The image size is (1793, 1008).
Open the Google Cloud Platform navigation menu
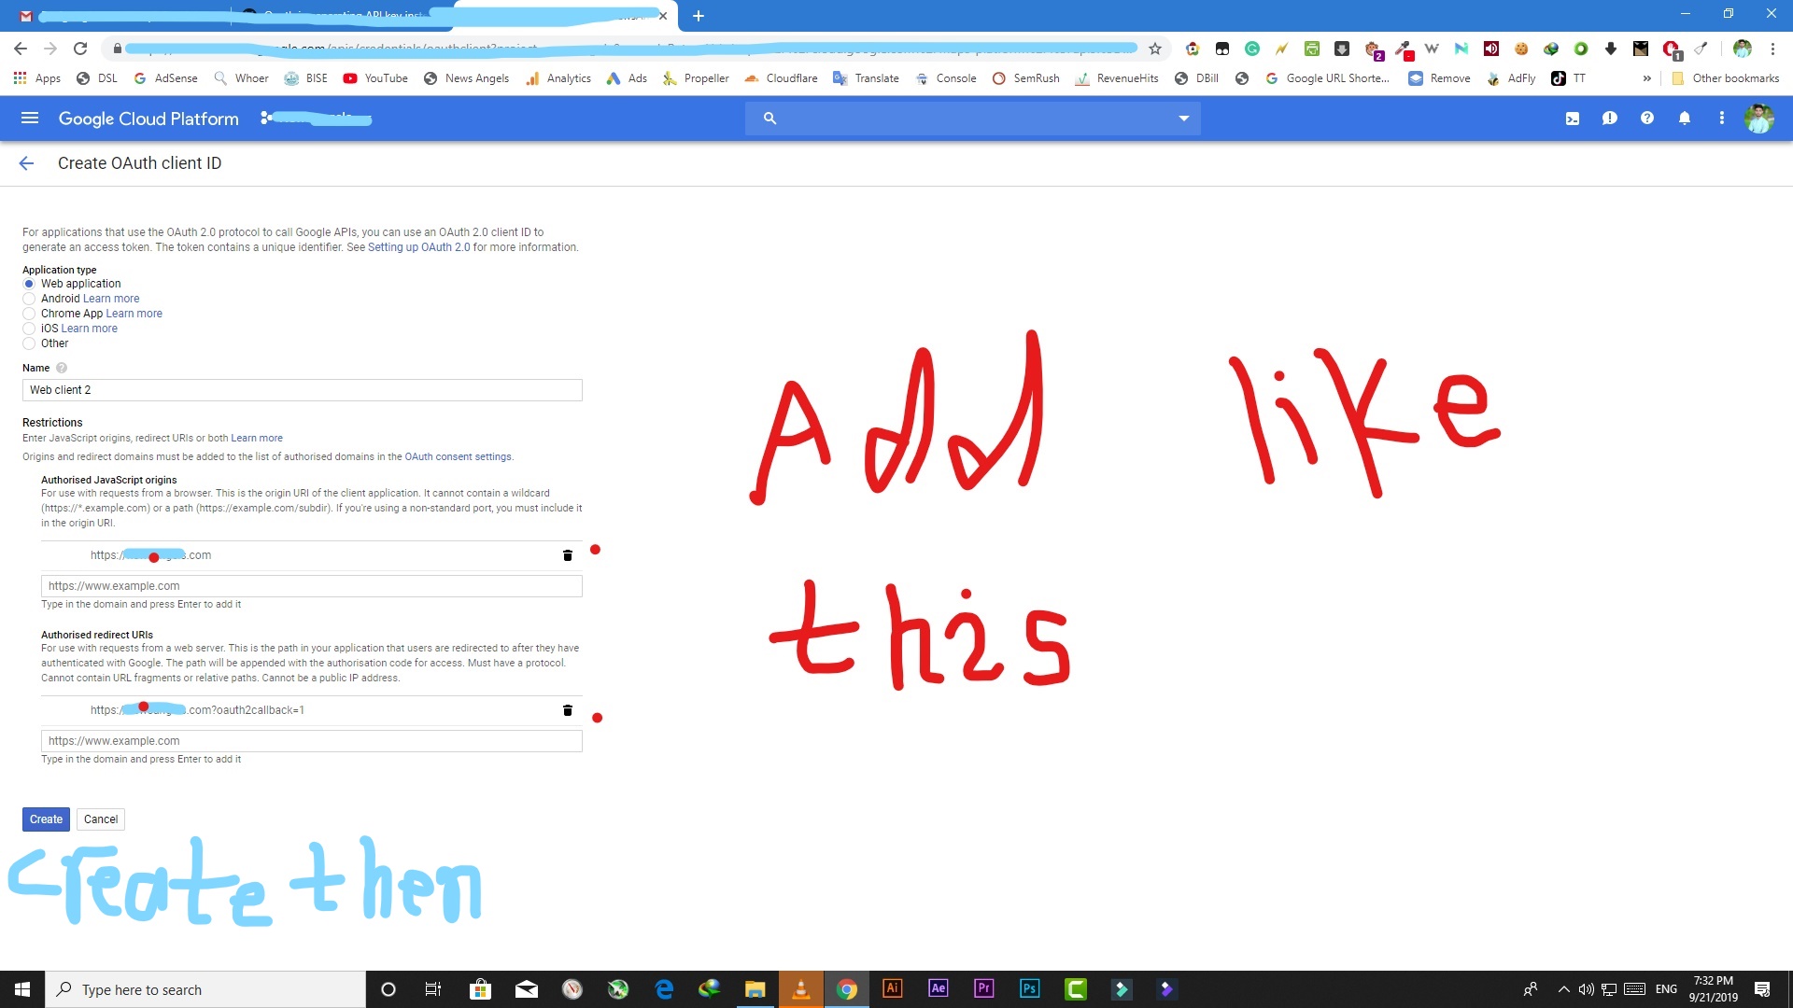30,119
